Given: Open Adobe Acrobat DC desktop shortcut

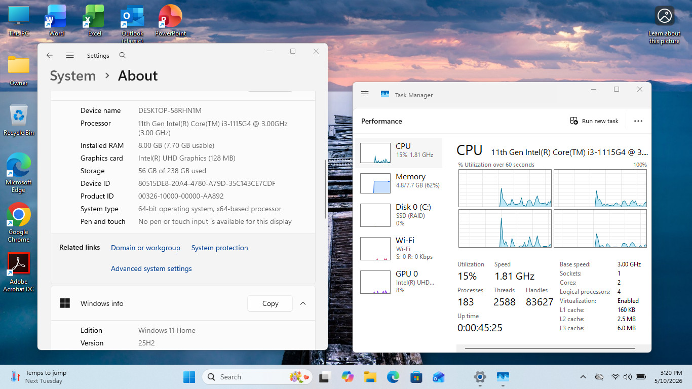Looking at the screenshot, I should pyautogui.click(x=19, y=273).
